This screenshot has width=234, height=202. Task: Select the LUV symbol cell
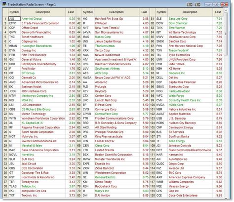pyautogui.click(x=88, y=69)
